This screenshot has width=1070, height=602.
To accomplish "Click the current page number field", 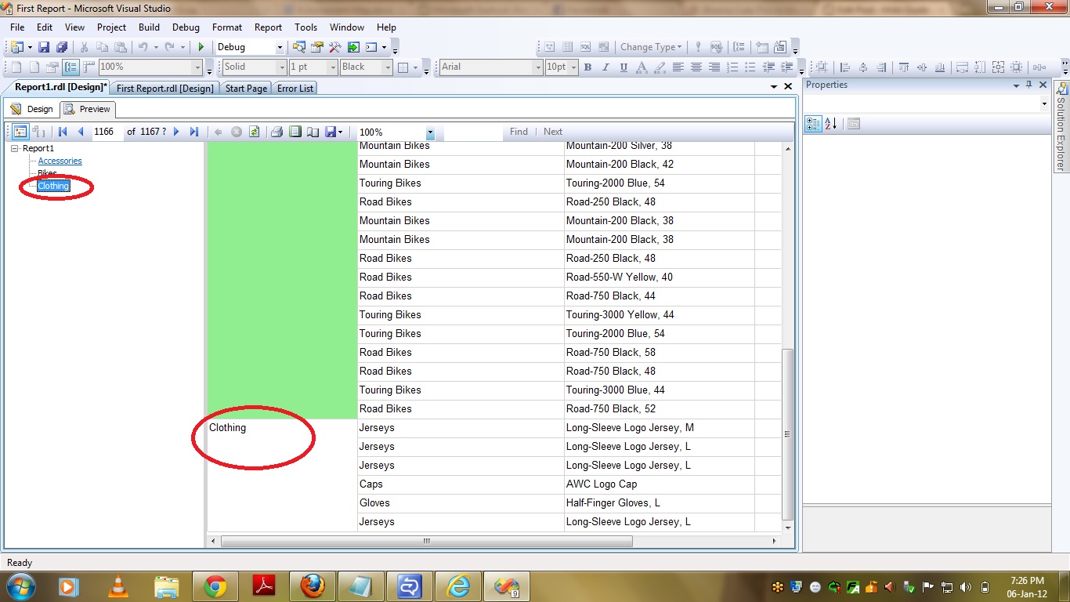I will tap(107, 132).
